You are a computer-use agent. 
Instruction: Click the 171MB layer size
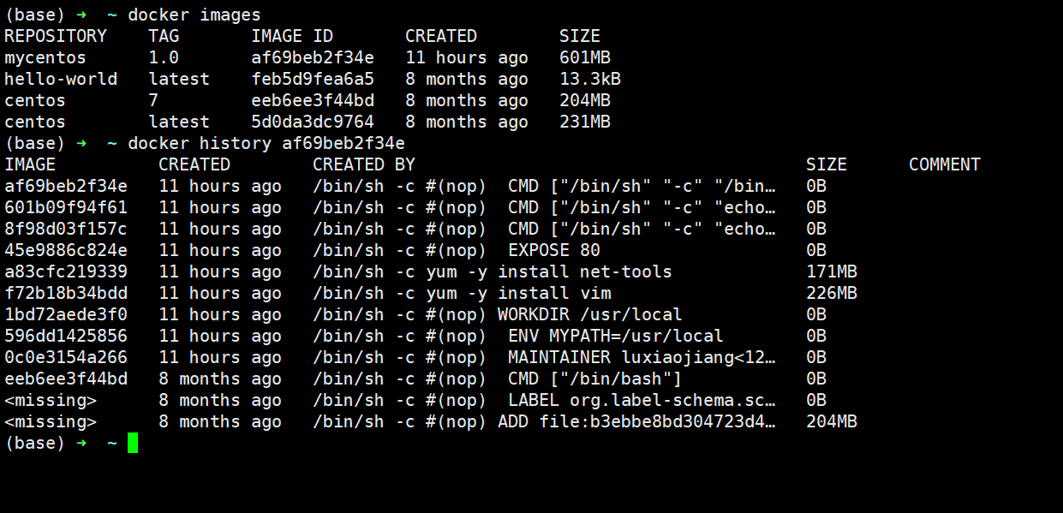[832, 271]
